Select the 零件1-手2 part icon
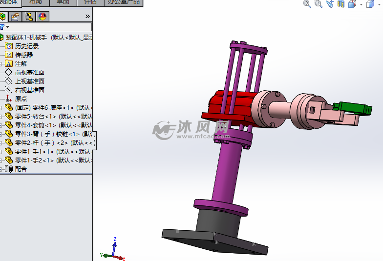383x261 pixels. [9, 160]
